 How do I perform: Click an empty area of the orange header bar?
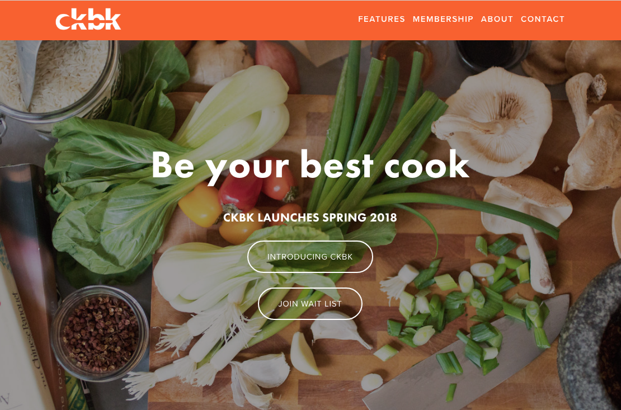point(238,20)
